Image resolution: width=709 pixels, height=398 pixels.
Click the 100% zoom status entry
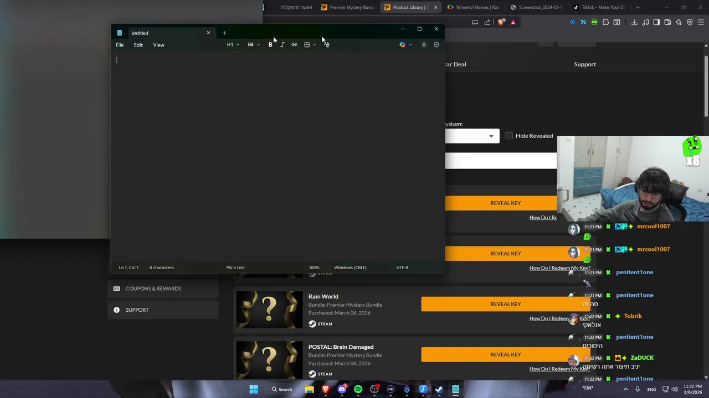(x=314, y=268)
